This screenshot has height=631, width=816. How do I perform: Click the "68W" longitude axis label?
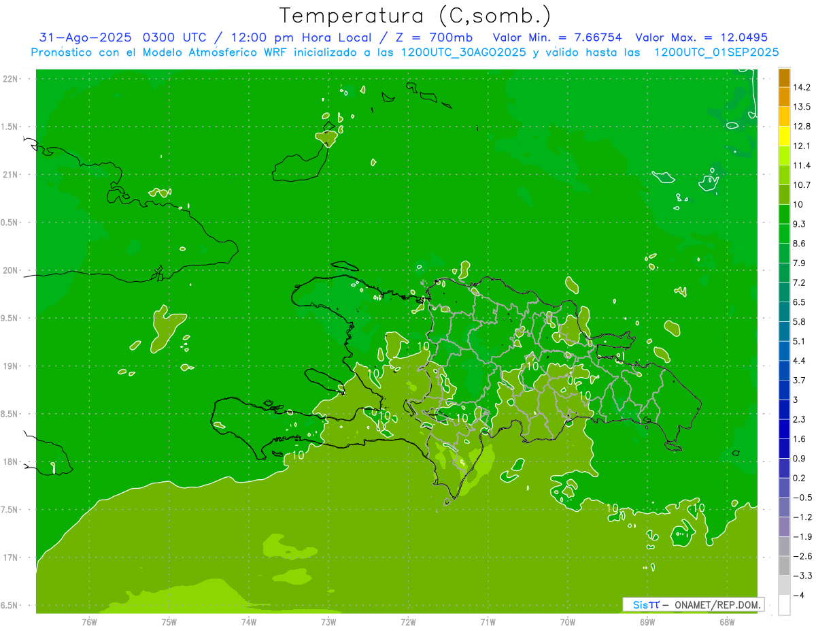726,622
